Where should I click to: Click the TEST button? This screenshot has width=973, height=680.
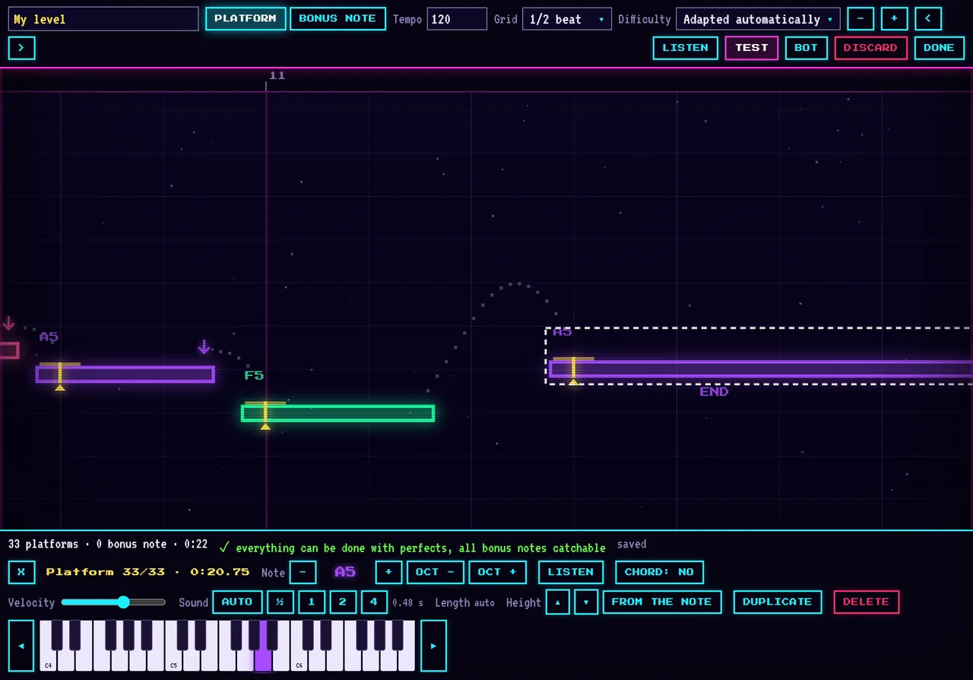pos(752,48)
